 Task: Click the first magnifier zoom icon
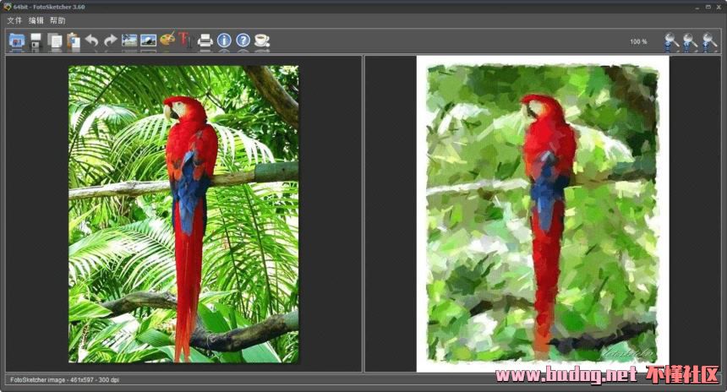pos(671,41)
